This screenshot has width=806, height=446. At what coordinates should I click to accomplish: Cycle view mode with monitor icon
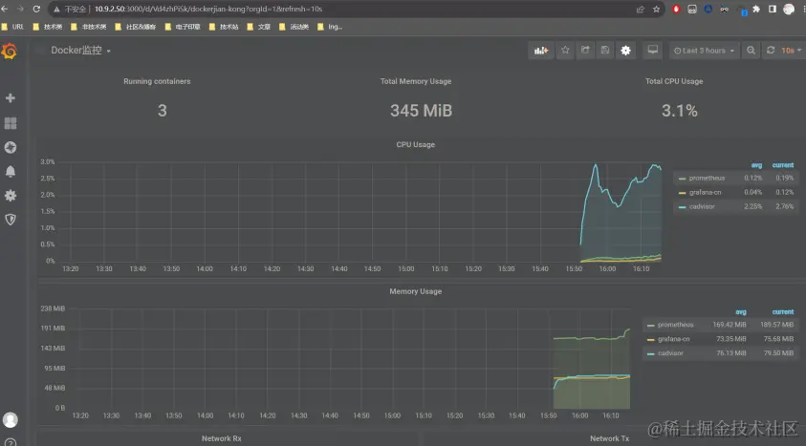coord(652,51)
